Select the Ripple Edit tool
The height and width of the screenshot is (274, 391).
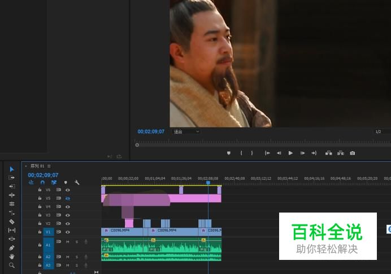[12, 195]
